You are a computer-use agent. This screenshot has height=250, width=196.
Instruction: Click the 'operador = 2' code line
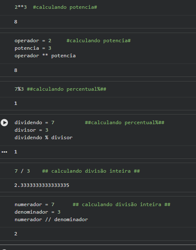[x=33, y=41]
